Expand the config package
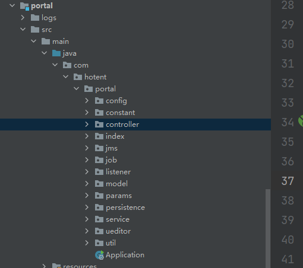Screen dimensions: 303x268 click(x=87, y=101)
